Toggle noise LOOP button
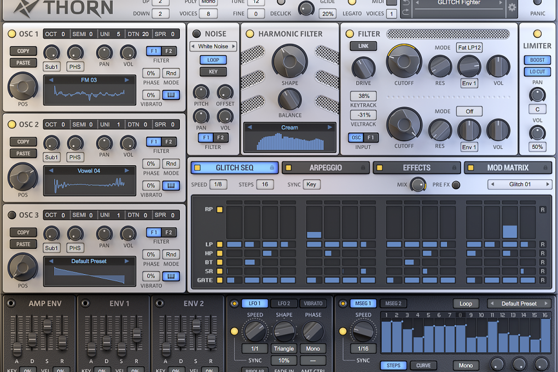 (x=213, y=60)
